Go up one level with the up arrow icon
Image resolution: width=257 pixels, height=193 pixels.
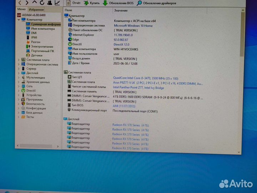coord(34,2)
